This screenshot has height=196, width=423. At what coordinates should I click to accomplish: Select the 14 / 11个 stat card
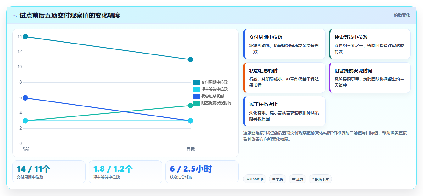[49, 172]
